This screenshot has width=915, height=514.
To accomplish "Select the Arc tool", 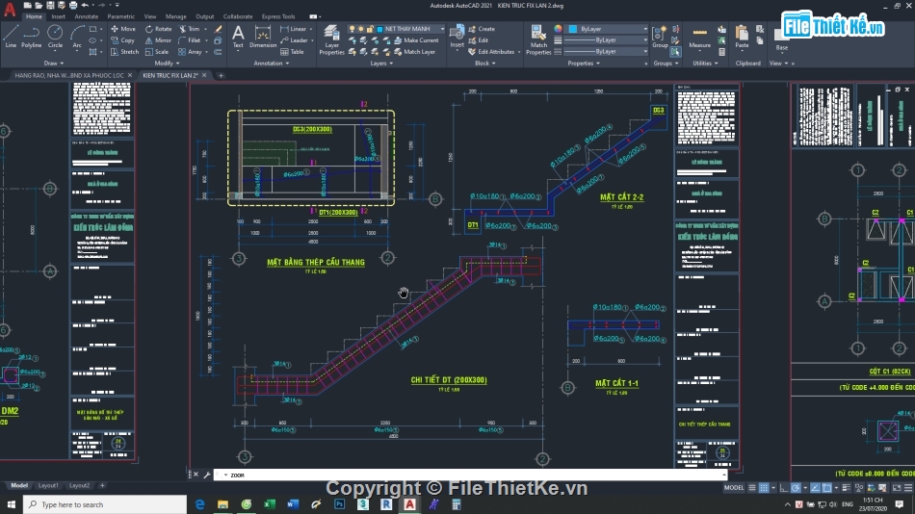I will 77,37.
